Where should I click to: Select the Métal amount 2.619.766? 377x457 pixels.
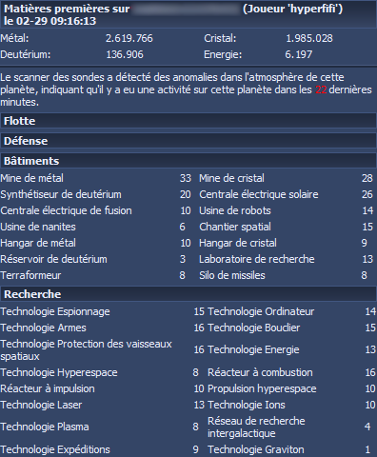(129, 38)
